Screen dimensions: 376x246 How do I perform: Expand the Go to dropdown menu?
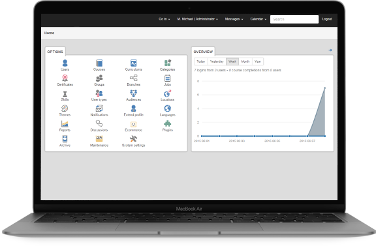tap(164, 19)
